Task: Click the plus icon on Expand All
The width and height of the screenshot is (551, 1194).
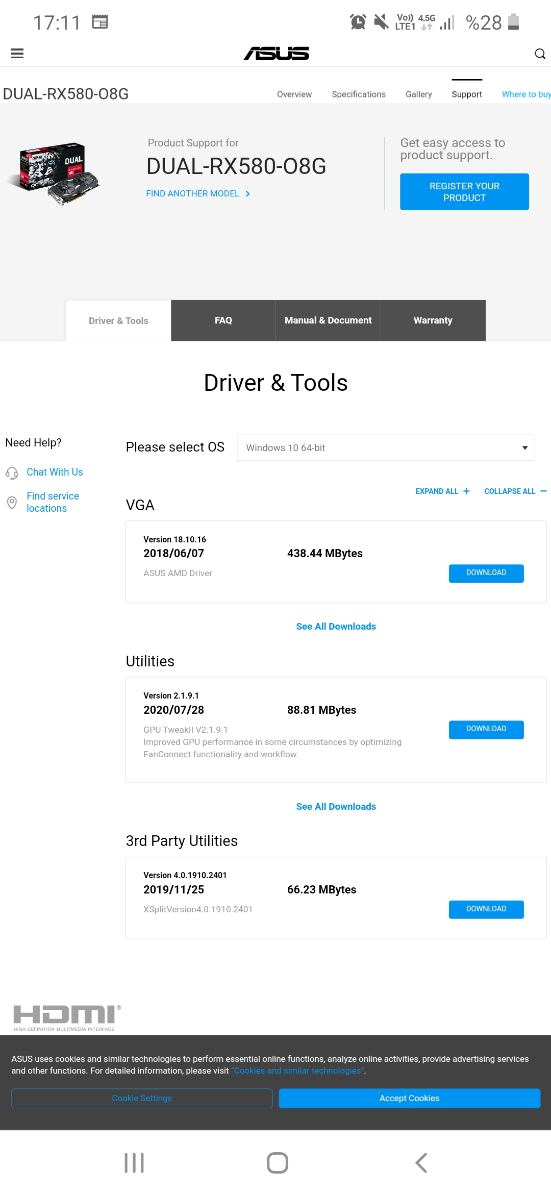Action: point(466,491)
